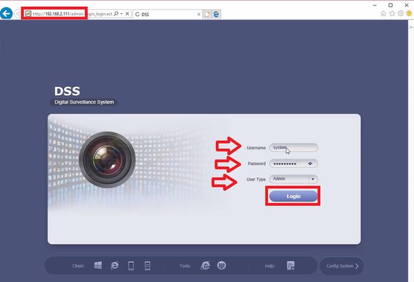Focus the Username input field

[294, 148]
